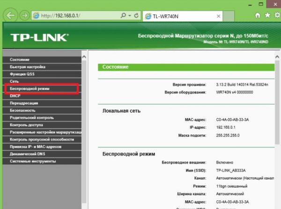Click the main content scrollbar thumb
The height and width of the screenshot is (209, 281).
coord(277,102)
